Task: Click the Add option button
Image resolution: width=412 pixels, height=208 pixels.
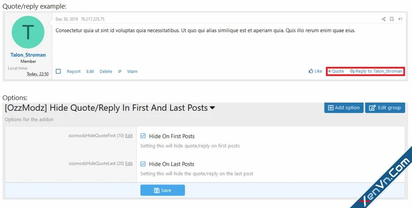Action: (344, 108)
